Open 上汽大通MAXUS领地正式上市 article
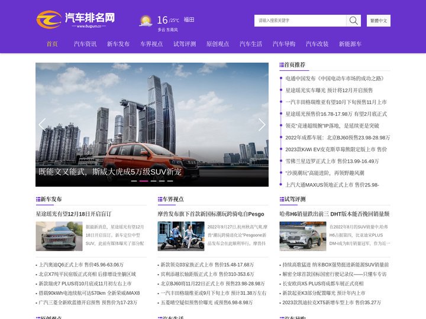Screen dimensions: 426x319 coord(332,185)
